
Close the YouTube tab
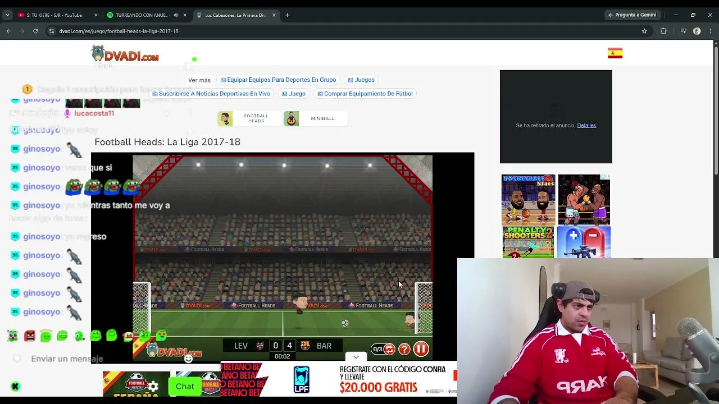click(95, 15)
